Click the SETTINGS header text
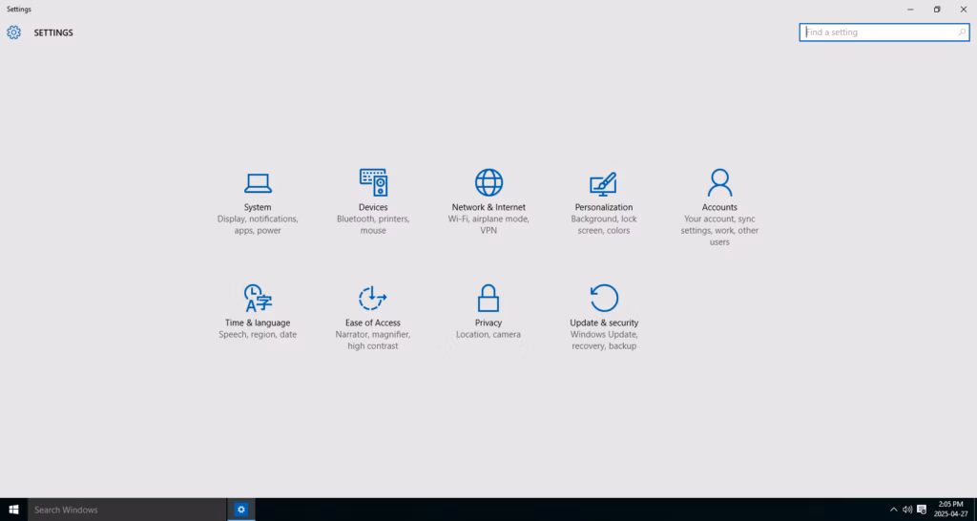 (53, 33)
